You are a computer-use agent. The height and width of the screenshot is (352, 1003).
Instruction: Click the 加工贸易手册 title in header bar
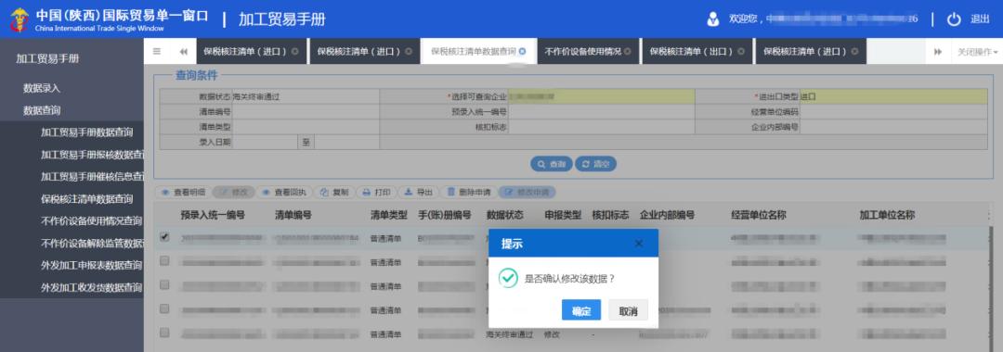[x=282, y=19]
